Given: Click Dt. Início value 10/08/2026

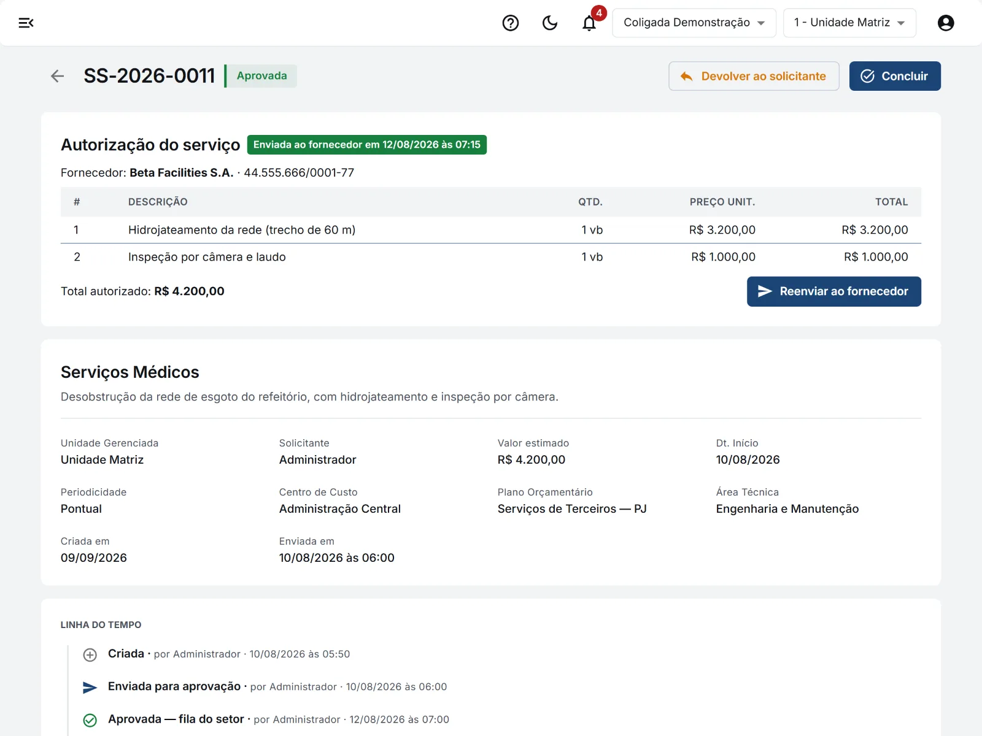Looking at the screenshot, I should 748,460.
